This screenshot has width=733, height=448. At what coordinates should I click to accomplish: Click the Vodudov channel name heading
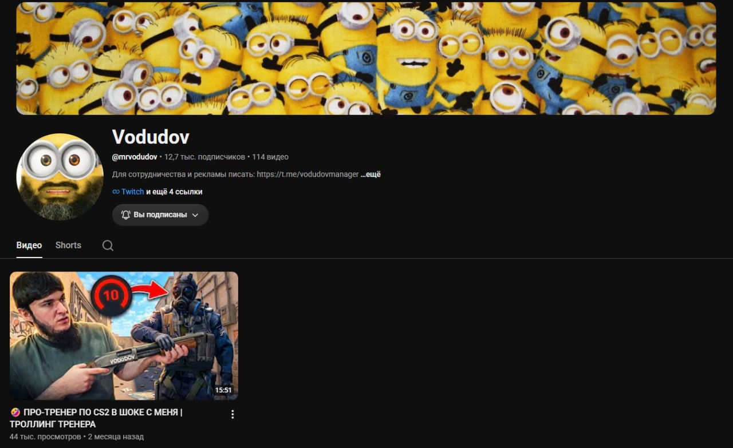click(x=151, y=137)
